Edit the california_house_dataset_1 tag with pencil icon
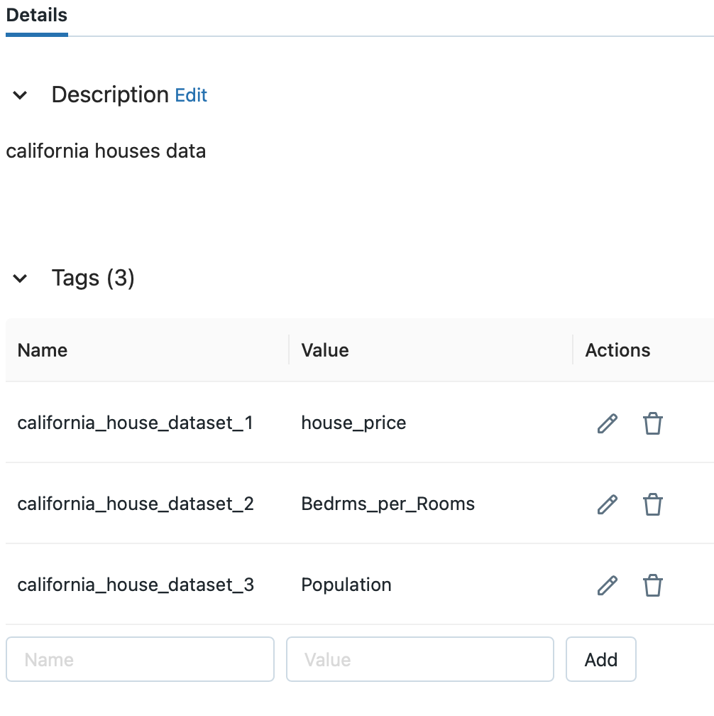Viewport: 714px width, 716px height. pos(608,423)
